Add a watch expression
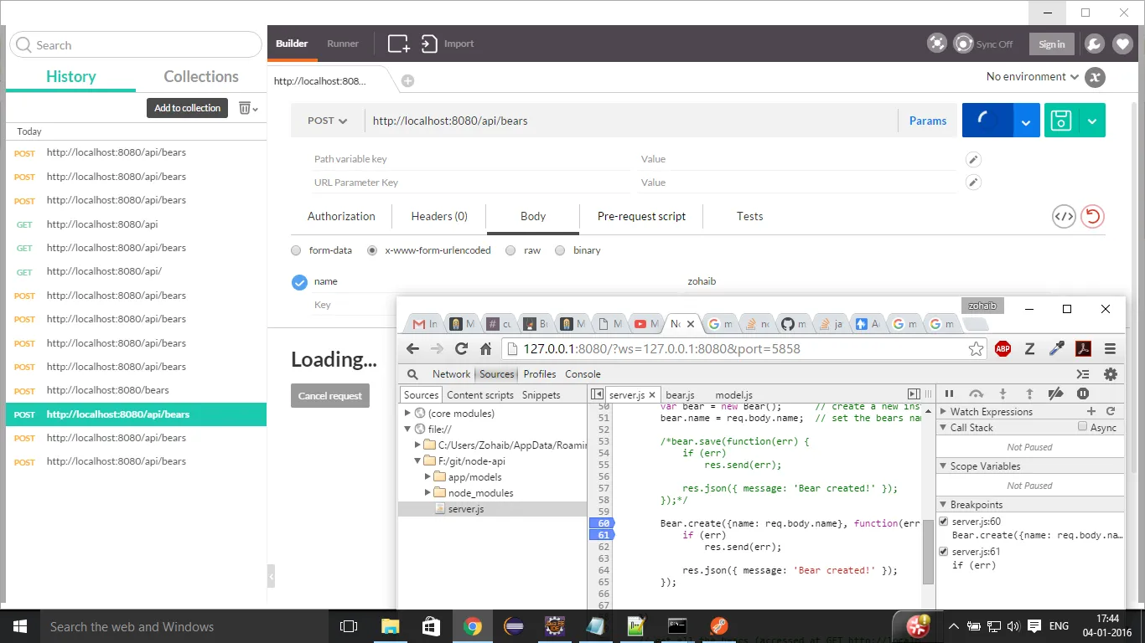This screenshot has height=643, width=1145. click(1091, 411)
